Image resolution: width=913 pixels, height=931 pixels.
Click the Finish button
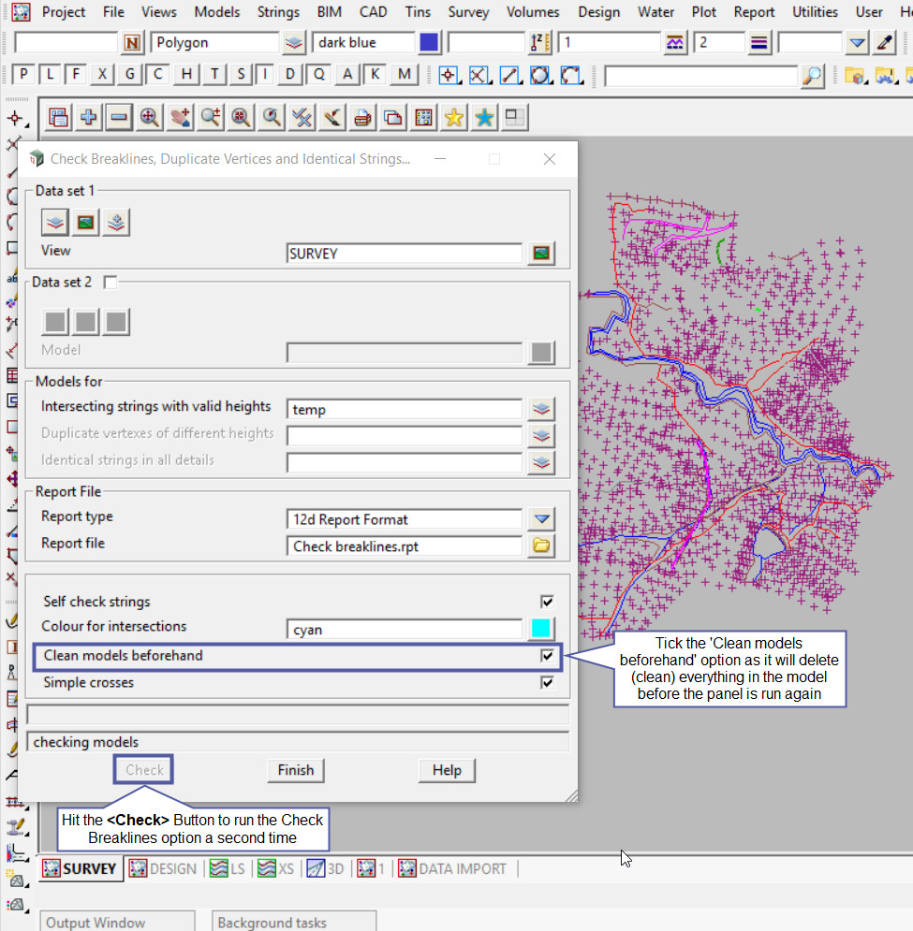296,770
